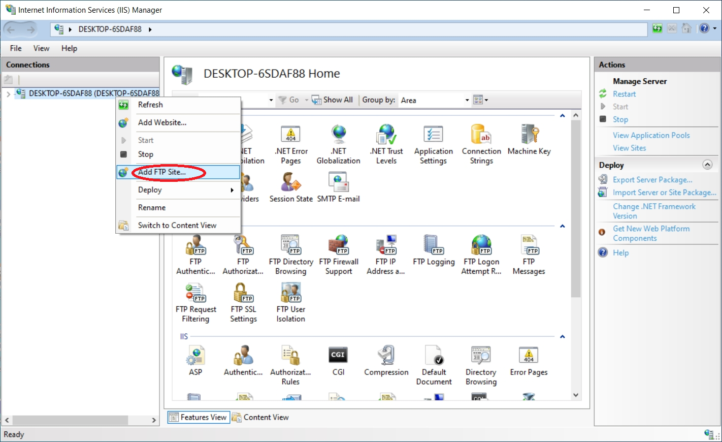Viewport: 722px width, 442px height.
Task: Open View Application Pools link
Action: click(651, 135)
